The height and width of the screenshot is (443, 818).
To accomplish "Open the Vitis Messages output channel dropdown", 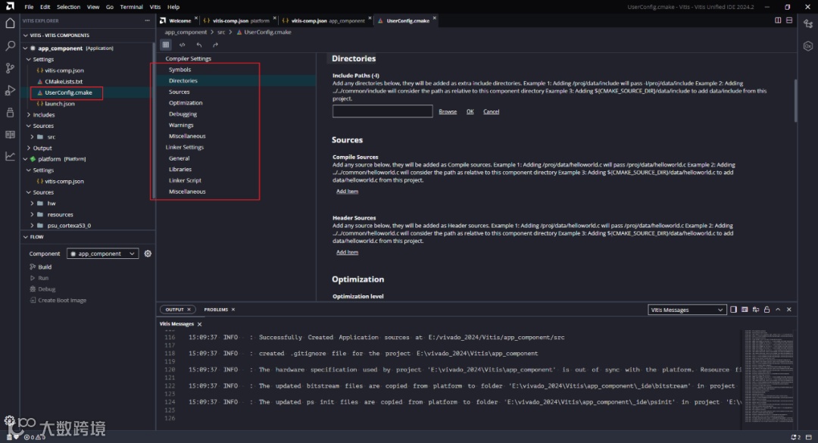I will tap(687, 310).
